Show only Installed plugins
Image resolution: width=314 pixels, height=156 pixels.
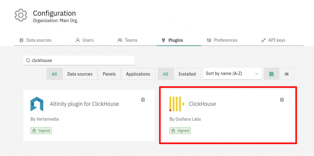(x=187, y=74)
